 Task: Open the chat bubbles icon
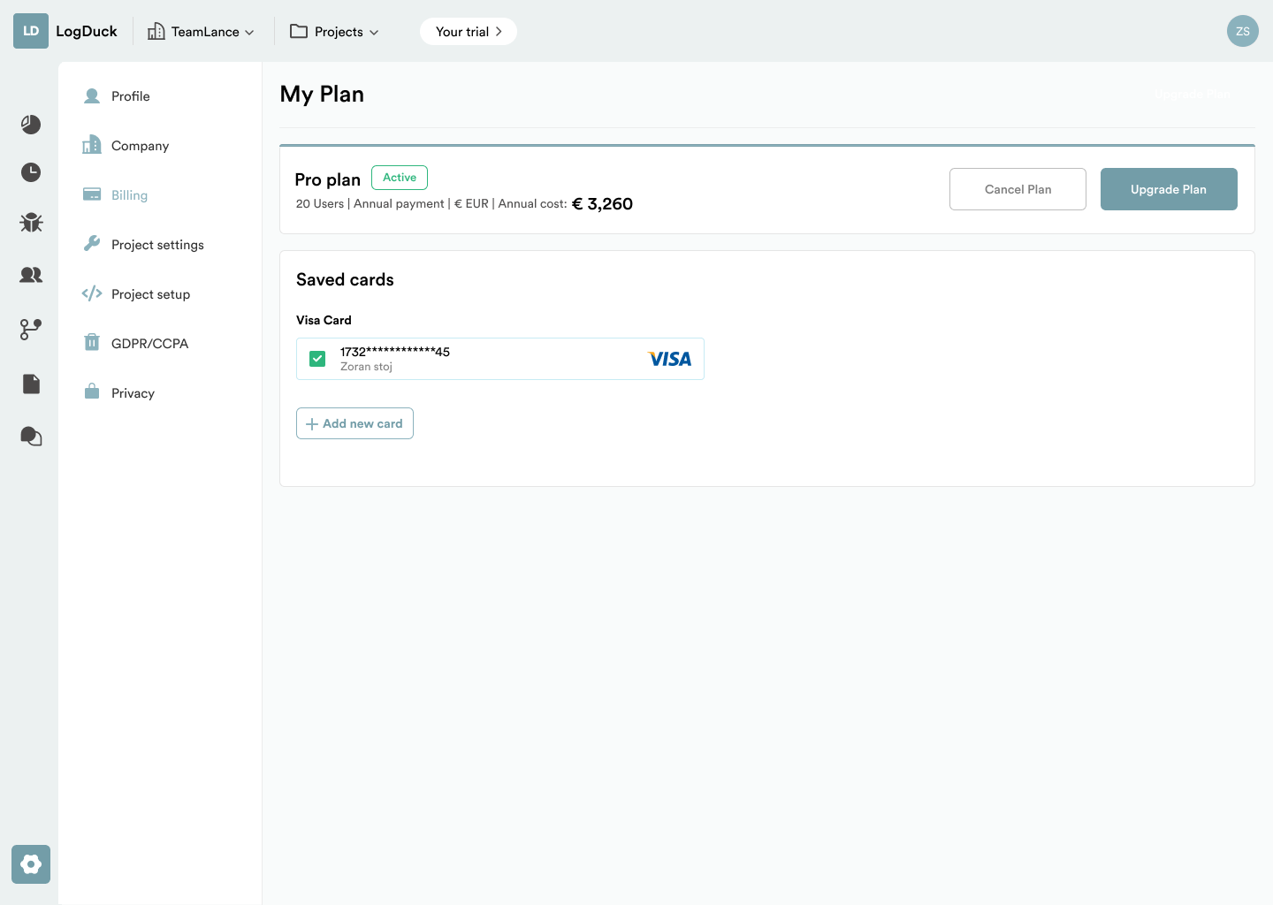[31, 437]
